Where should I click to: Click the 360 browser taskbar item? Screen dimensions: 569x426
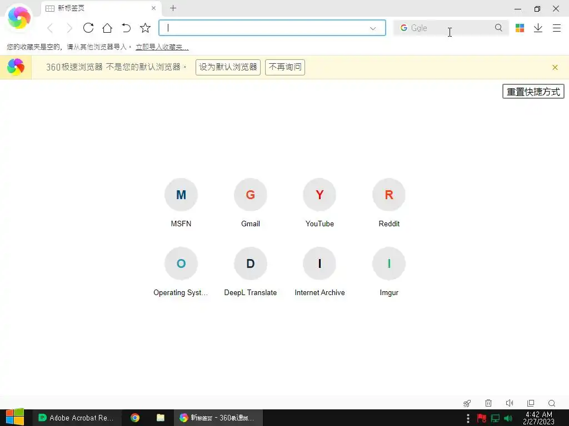tap(218, 418)
